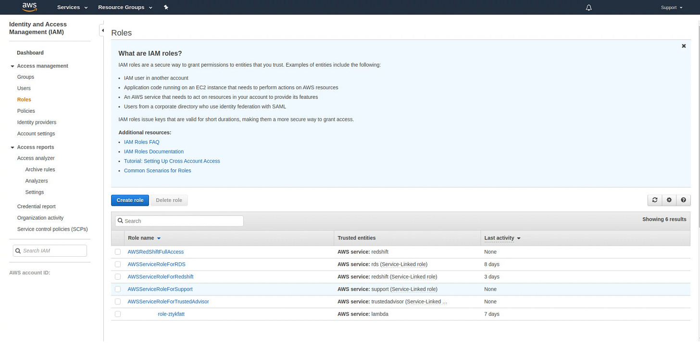Click the help question mark icon
Screen dimensions: 700x344
click(683, 200)
